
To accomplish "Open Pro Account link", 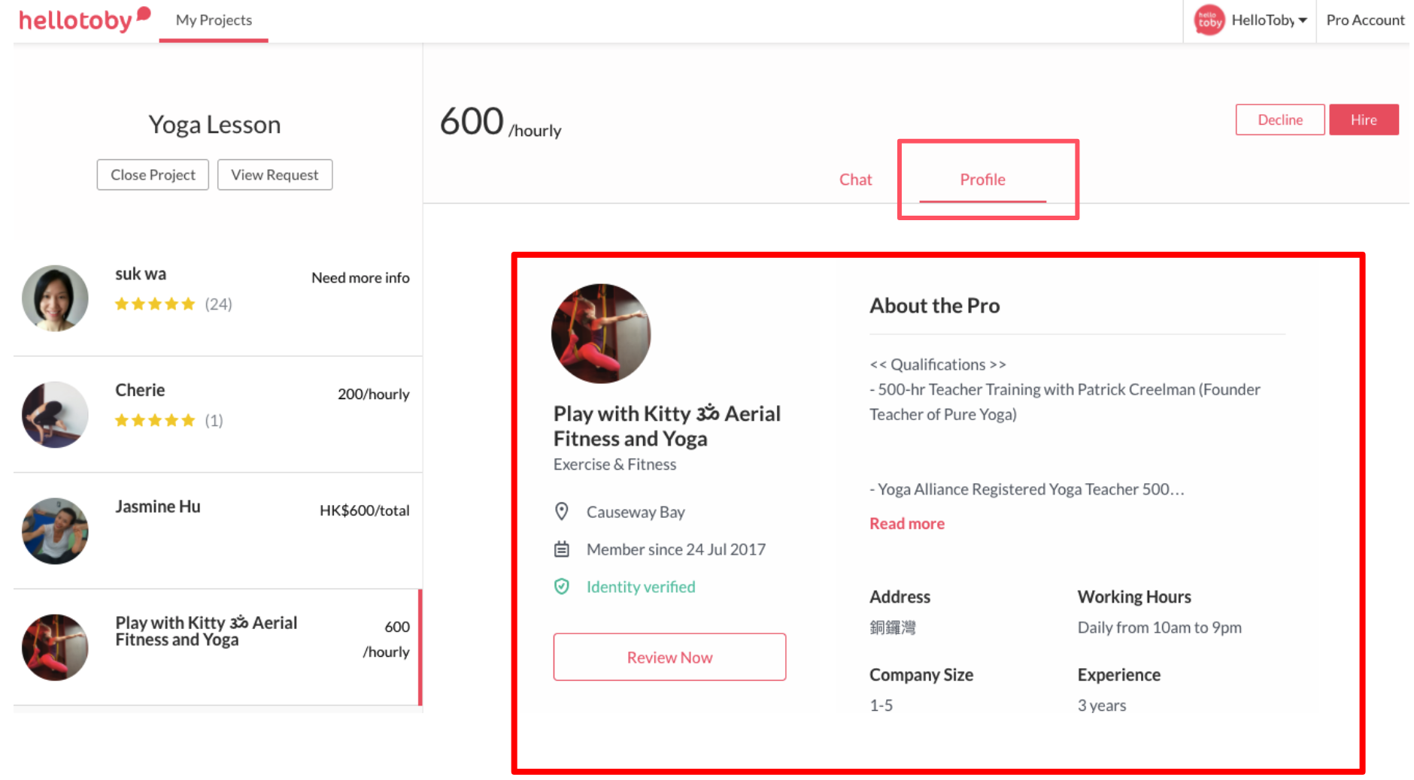I will 1365,20.
